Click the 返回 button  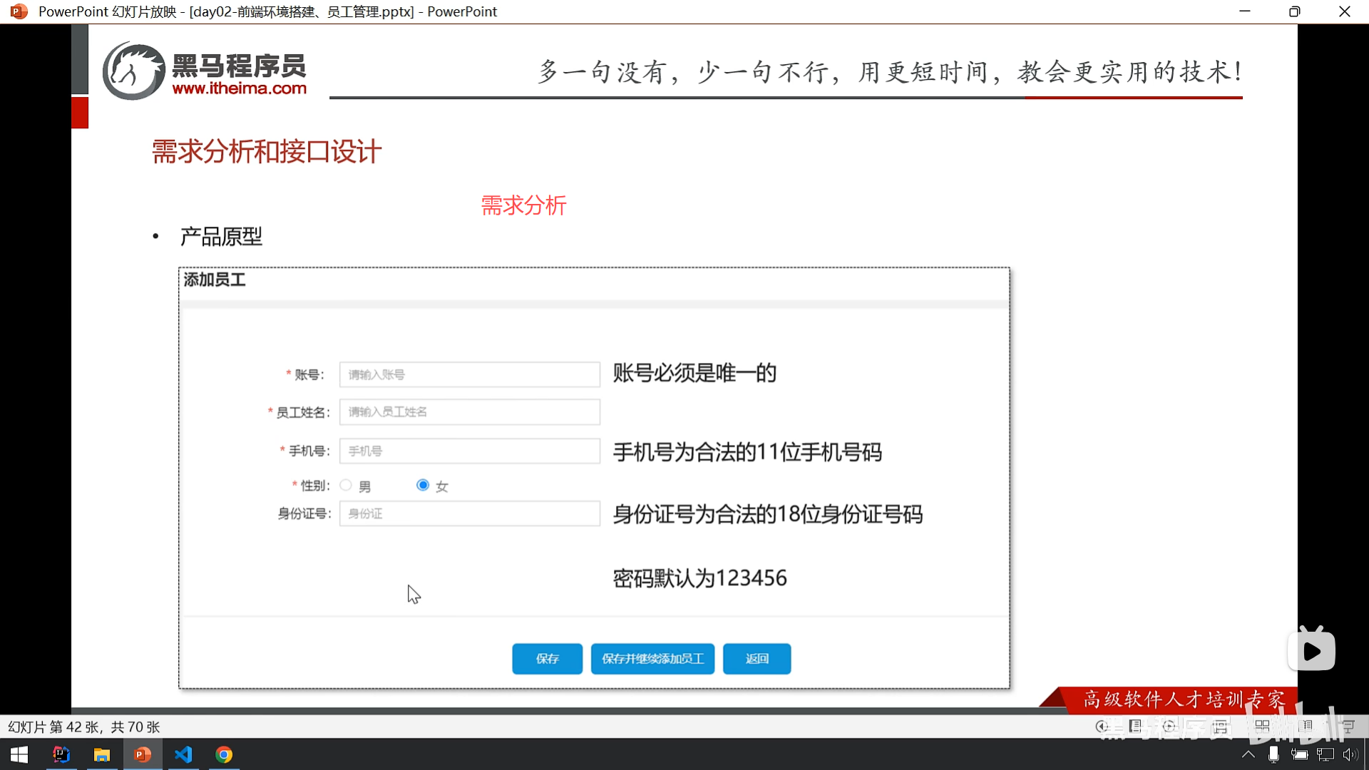pyautogui.click(x=757, y=659)
